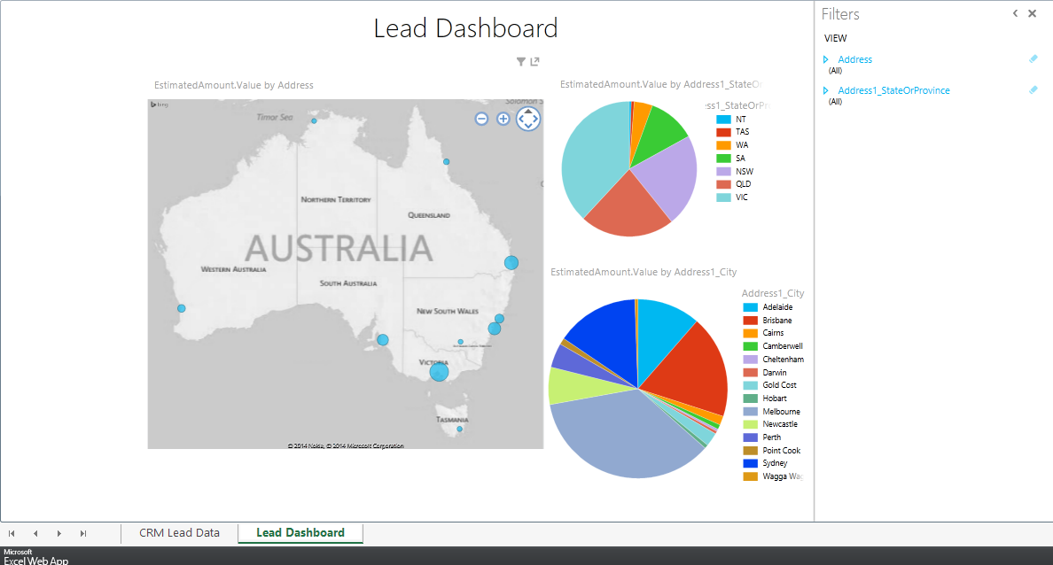
Task: Clear the Address1_StateOrProvince filter eraser
Action: click(x=1033, y=90)
